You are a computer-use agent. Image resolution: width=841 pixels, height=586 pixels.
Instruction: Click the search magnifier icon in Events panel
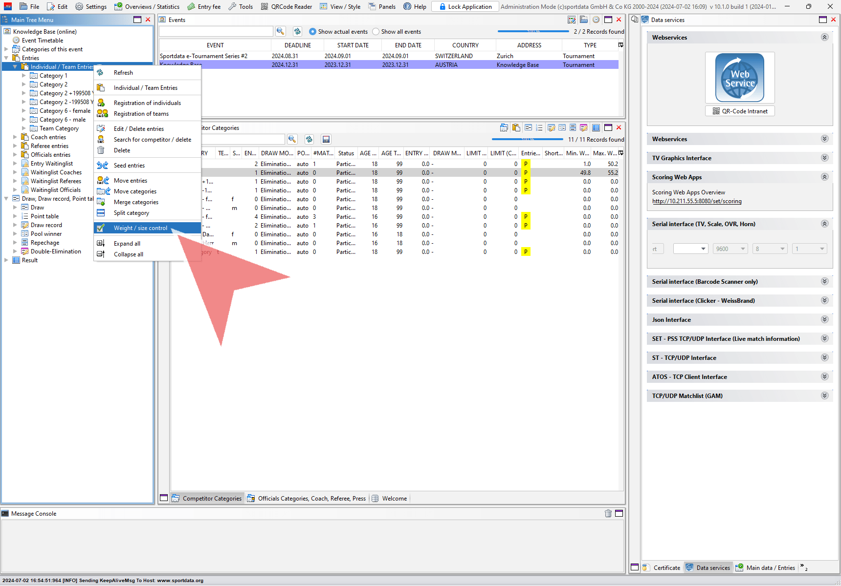(280, 31)
